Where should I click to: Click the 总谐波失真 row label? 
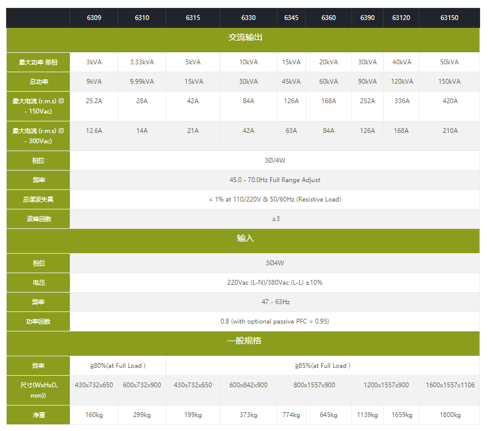click(38, 199)
